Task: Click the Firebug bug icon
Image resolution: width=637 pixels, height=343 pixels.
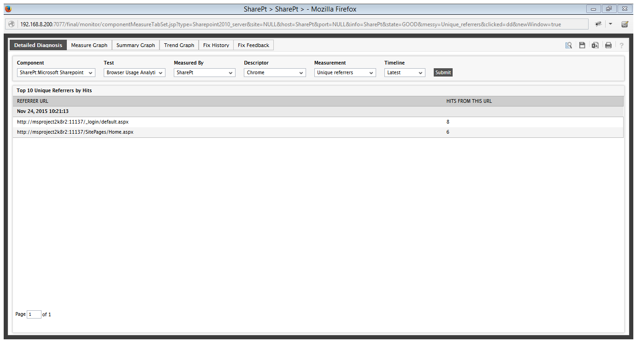Action: tap(598, 24)
